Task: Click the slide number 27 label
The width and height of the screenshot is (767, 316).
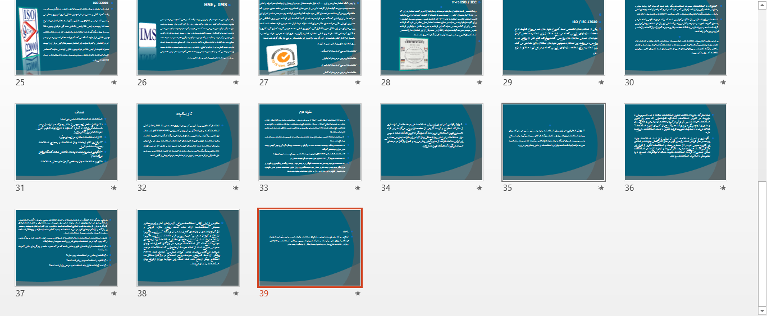Action: 264,83
